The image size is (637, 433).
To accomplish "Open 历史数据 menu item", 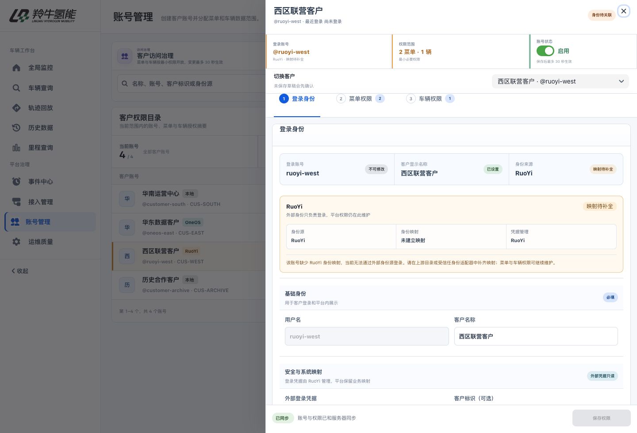I will (50, 128).
